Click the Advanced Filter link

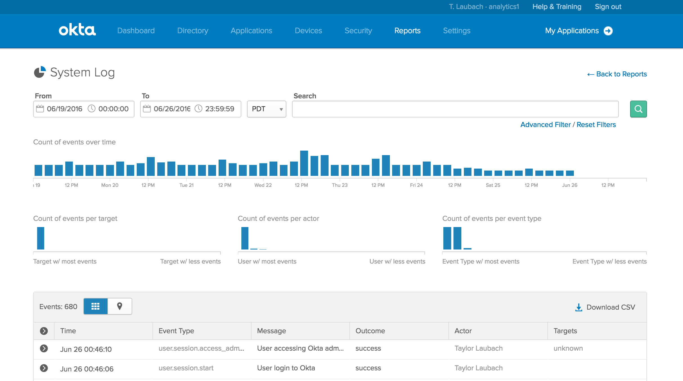pos(545,124)
